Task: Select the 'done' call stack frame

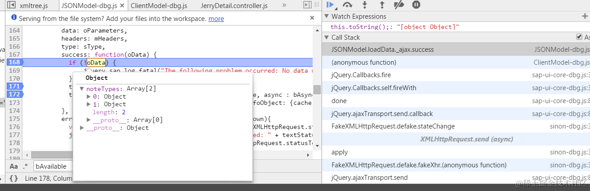Action: pos(456,101)
